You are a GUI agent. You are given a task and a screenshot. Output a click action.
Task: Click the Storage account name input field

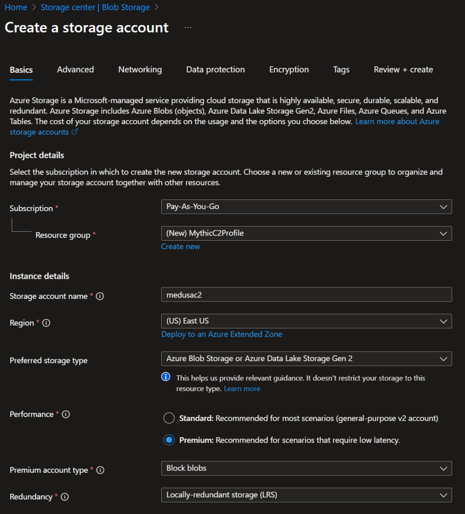pos(306,294)
